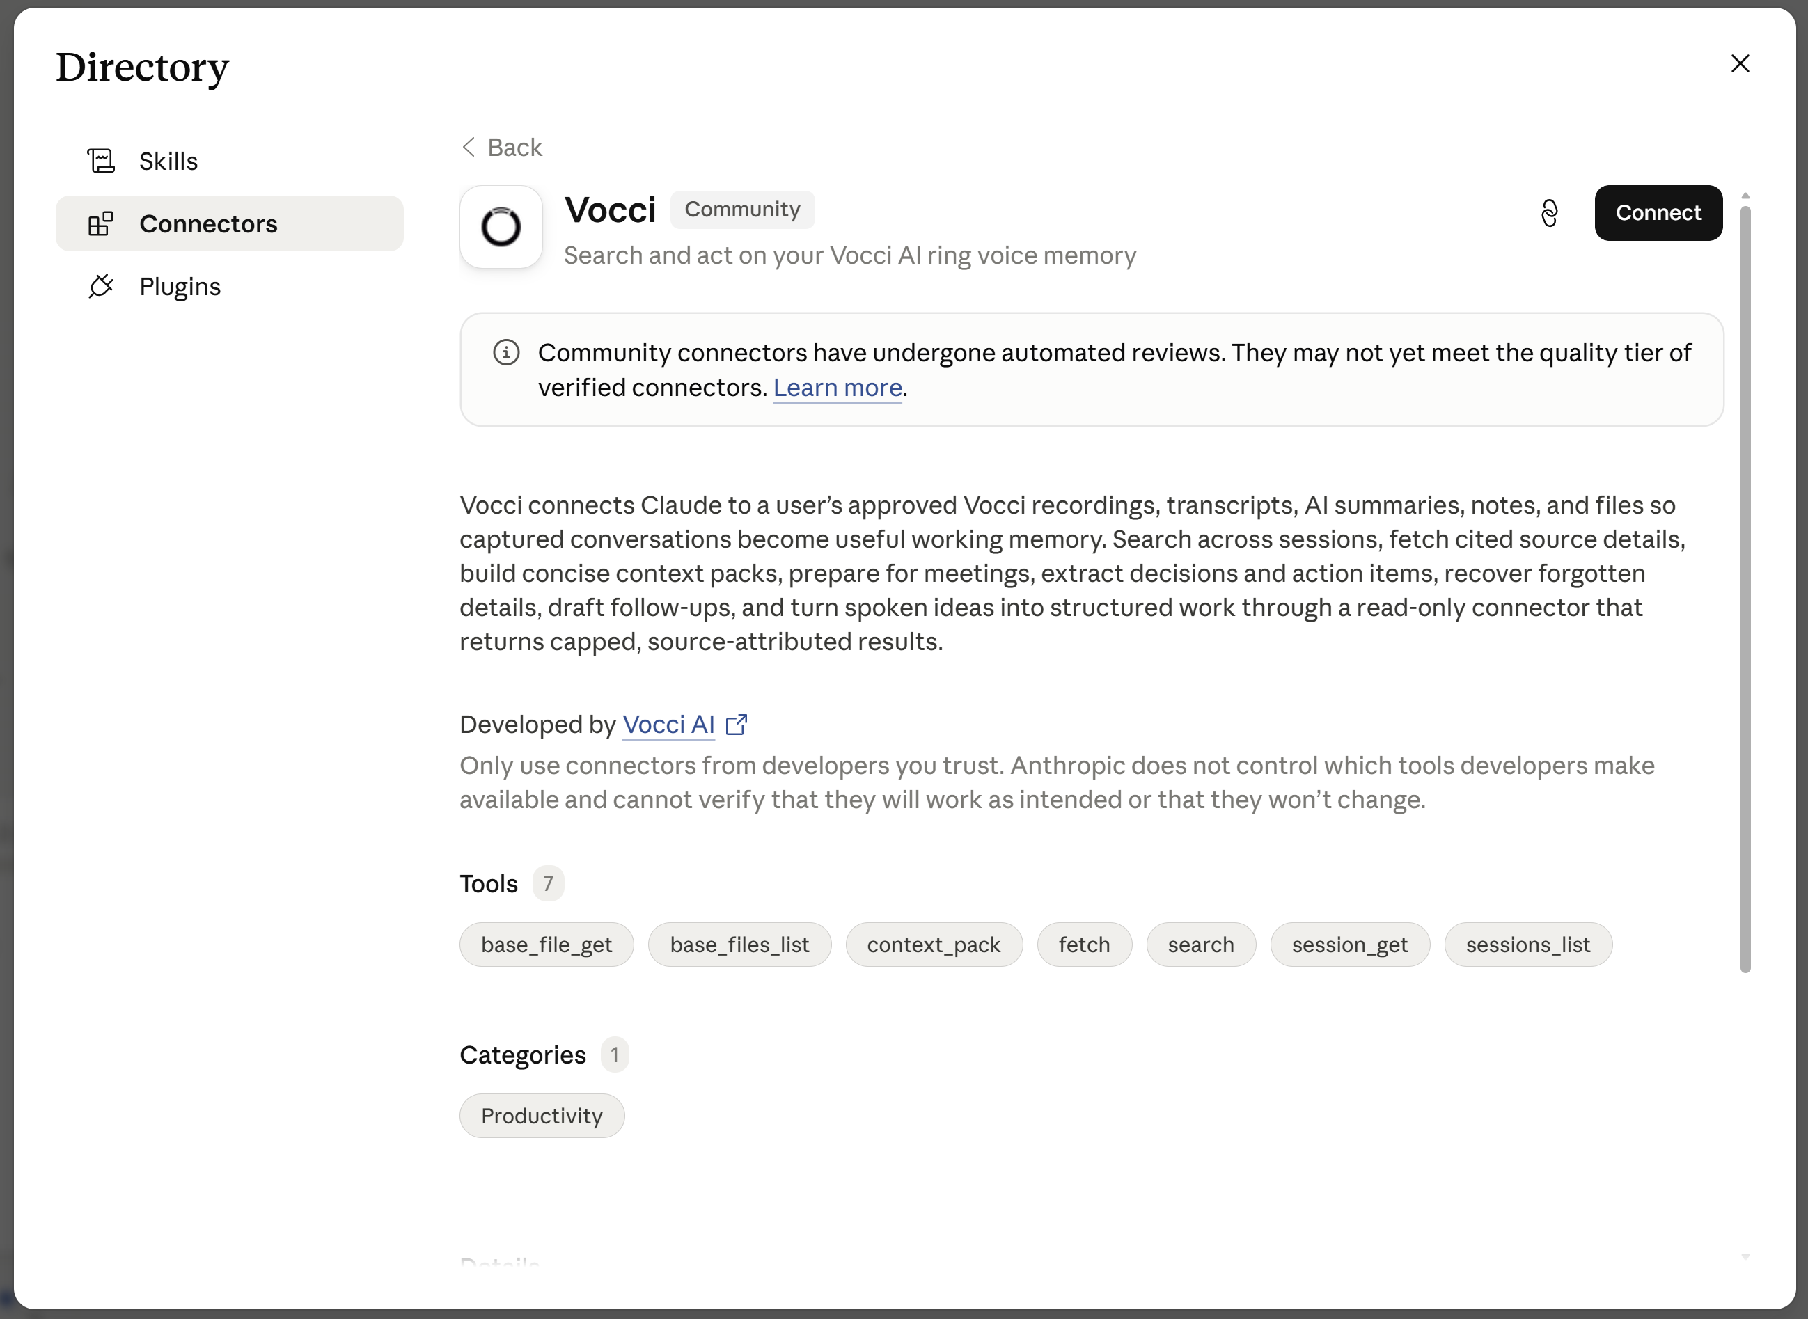Click the Vocci ring logo
1808x1319 pixels.
point(501,227)
